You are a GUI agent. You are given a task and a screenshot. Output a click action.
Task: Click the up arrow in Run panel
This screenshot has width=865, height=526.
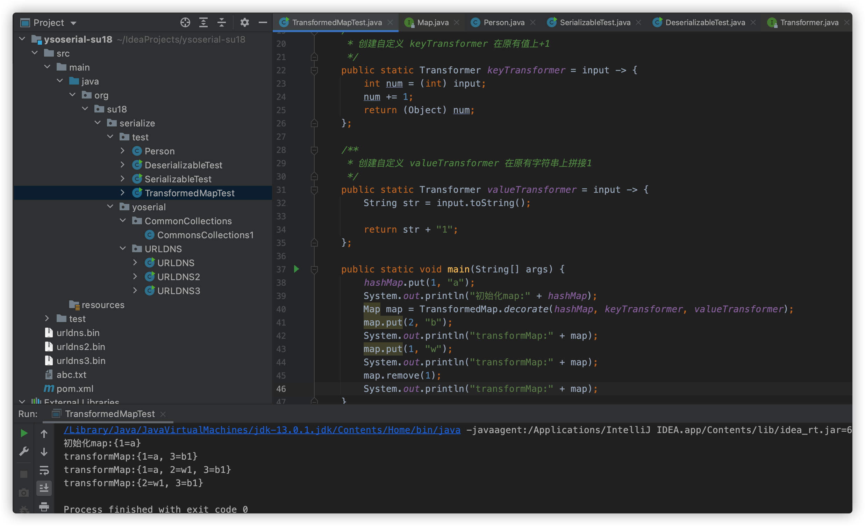click(44, 434)
